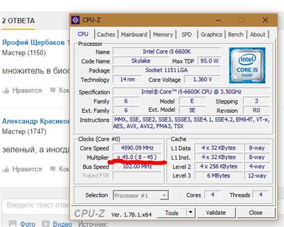The height and width of the screenshot is (227, 284).
Task: Click the Видео video icon
Action: point(46,224)
